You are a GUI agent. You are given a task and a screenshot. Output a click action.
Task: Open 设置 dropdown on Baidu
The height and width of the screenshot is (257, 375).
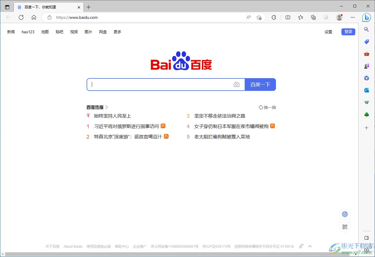[328, 32]
